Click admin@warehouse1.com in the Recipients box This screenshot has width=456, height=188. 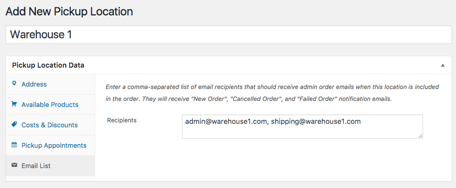(226, 121)
